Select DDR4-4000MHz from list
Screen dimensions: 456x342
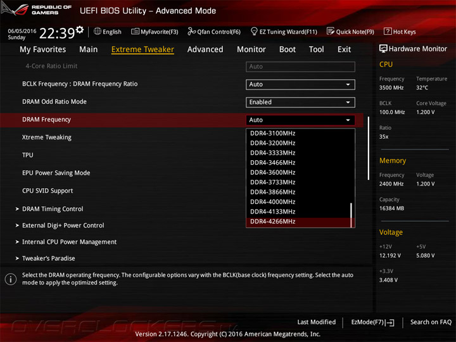click(x=298, y=202)
